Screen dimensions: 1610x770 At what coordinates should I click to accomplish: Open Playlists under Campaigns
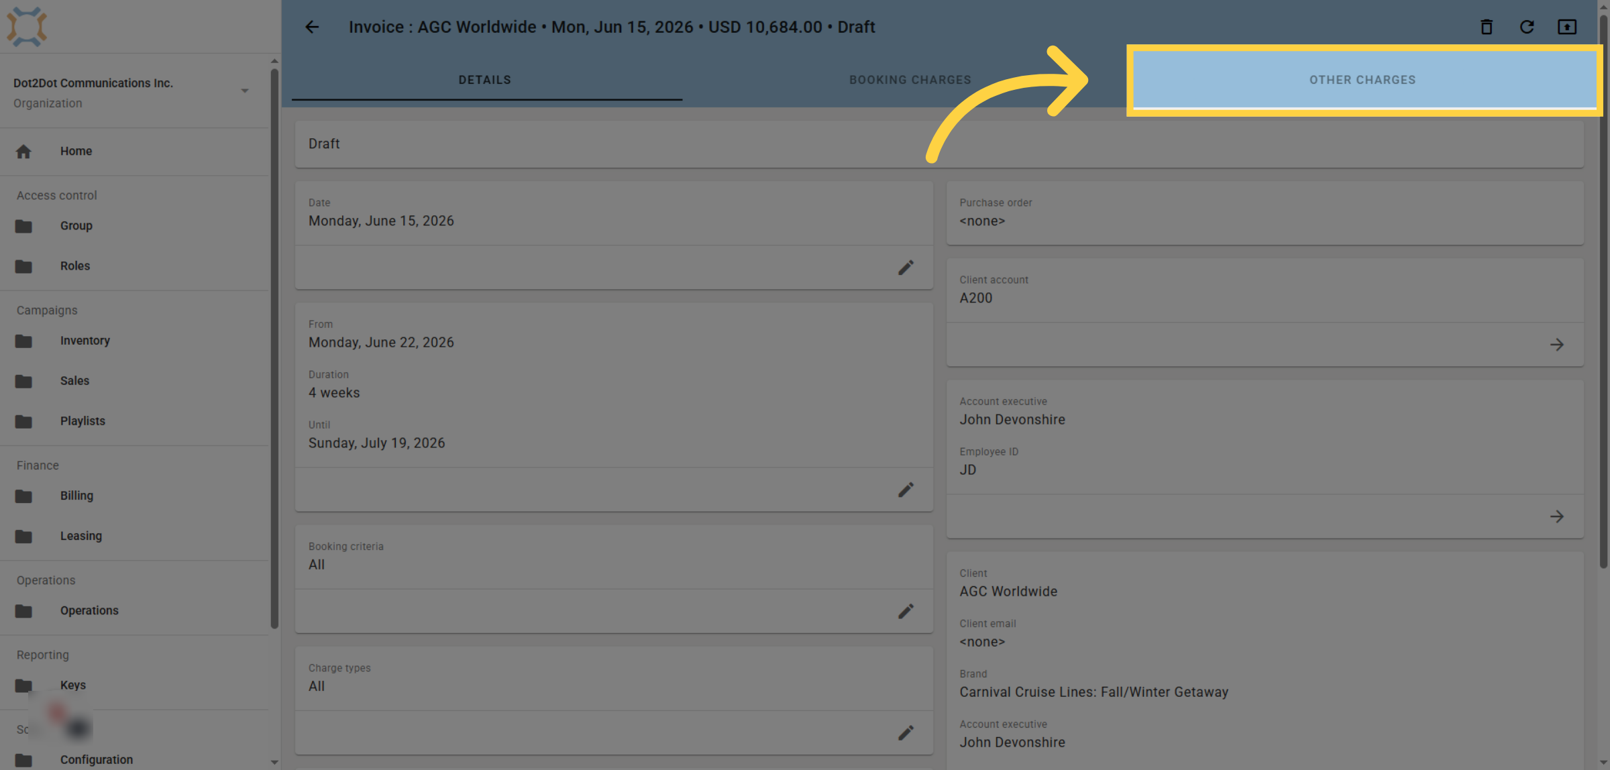(83, 421)
